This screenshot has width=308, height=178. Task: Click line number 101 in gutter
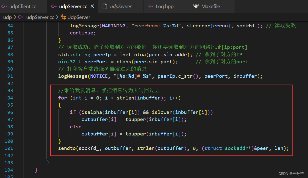pos(9,148)
